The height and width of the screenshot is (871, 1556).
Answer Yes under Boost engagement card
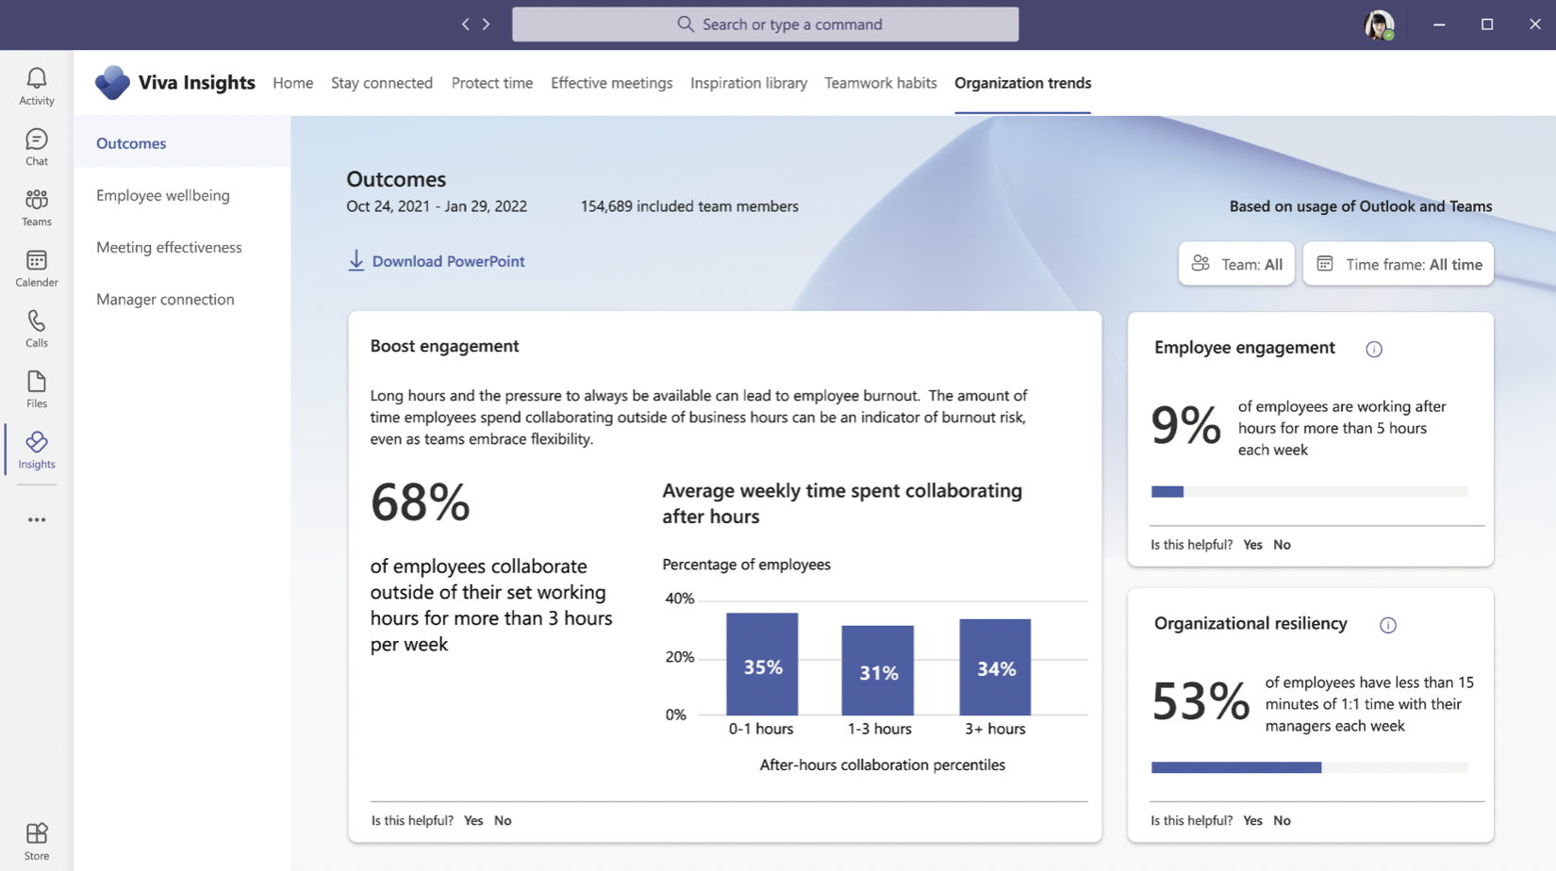pyautogui.click(x=472, y=820)
